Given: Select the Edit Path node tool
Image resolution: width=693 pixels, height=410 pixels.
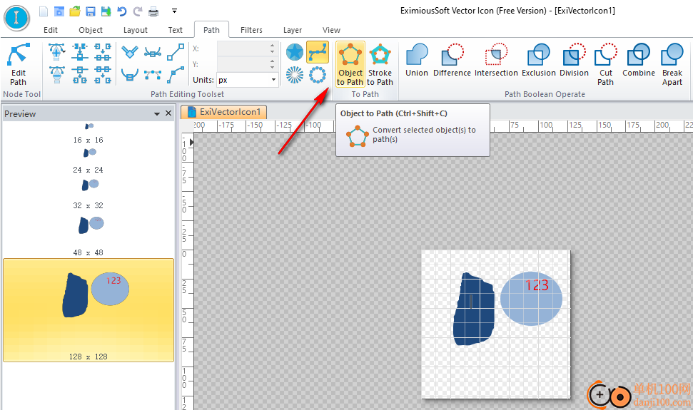Looking at the screenshot, I should click(x=19, y=64).
